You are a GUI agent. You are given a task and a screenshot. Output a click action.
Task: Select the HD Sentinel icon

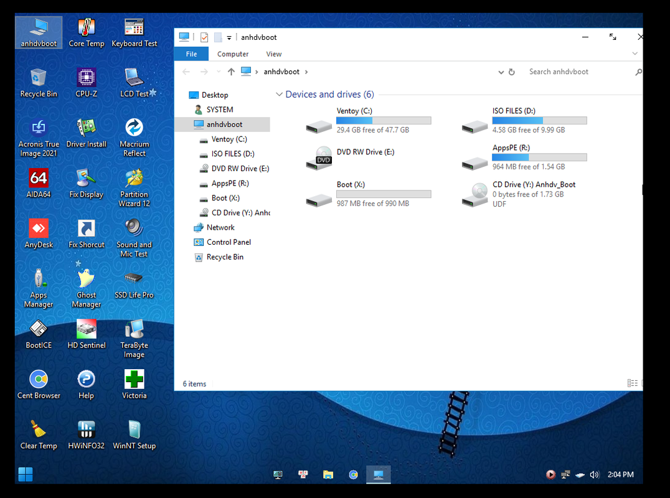point(87,334)
